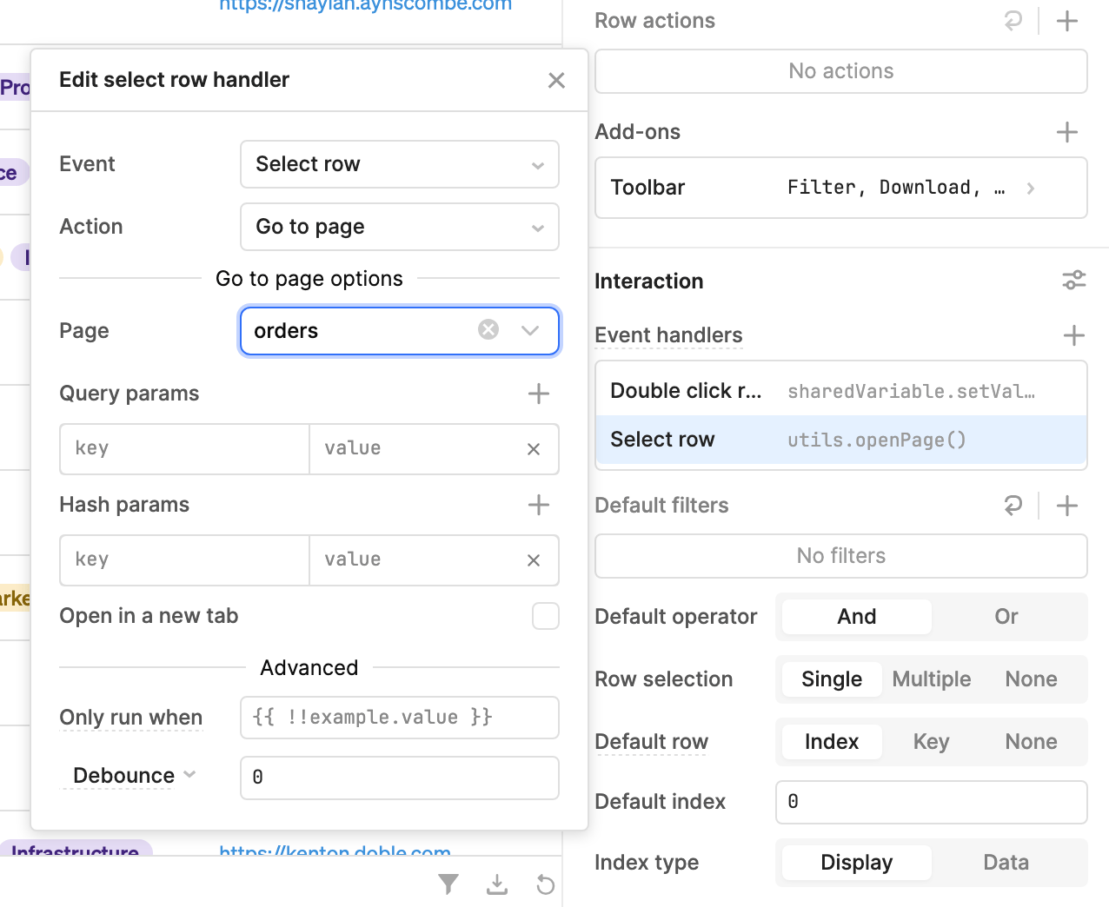Reset Default filters with the revert icon
This screenshot has height=907, width=1109.
(1013, 506)
